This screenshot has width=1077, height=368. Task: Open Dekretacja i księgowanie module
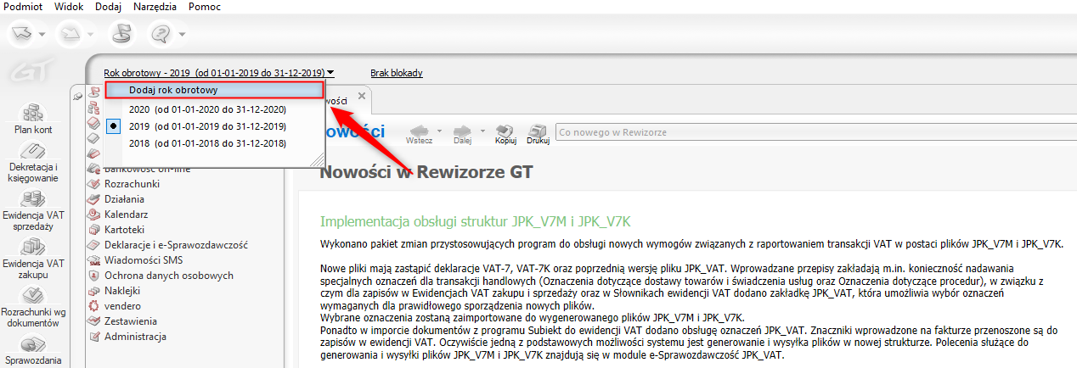click(x=33, y=163)
